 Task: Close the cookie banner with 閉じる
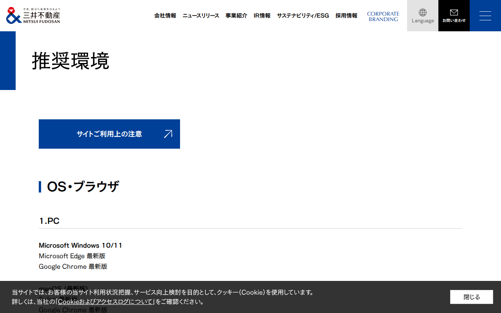coord(472,297)
